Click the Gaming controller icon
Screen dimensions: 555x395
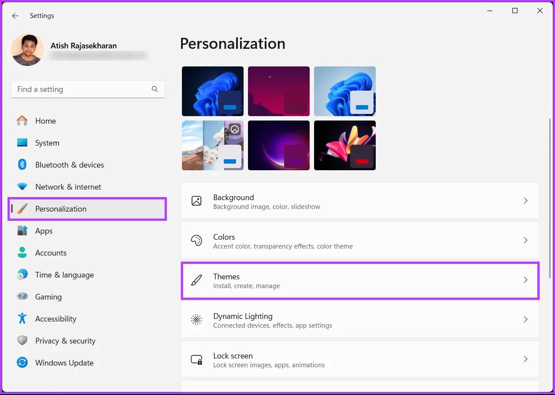pos(22,296)
